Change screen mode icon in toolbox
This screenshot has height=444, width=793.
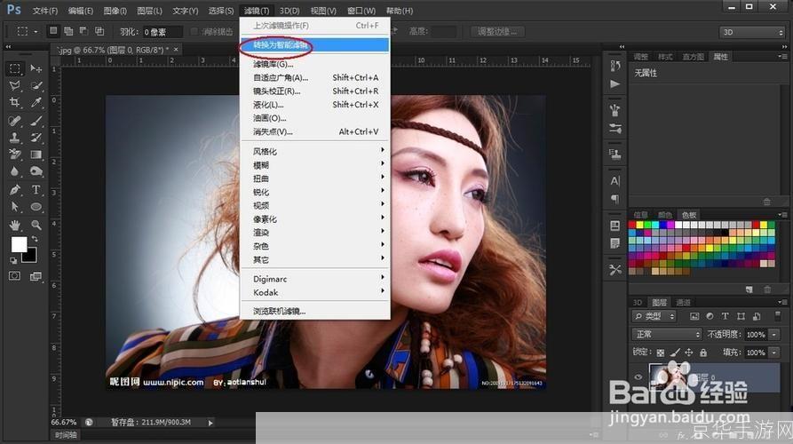pyautogui.click(x=36, y=276)
